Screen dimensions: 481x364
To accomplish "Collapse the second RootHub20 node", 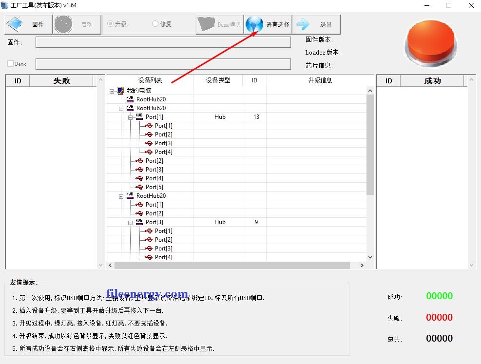I will 121,109.
